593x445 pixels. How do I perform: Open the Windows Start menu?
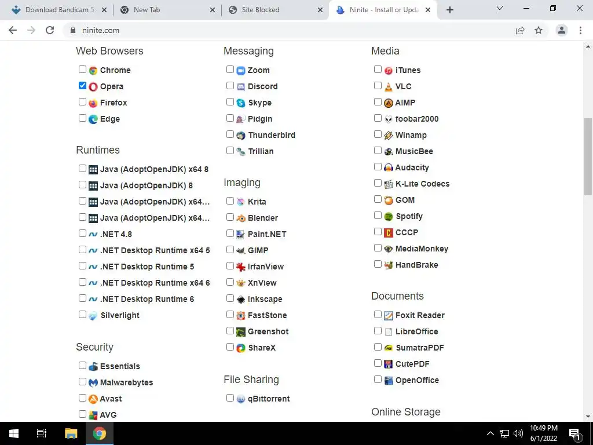14,433
